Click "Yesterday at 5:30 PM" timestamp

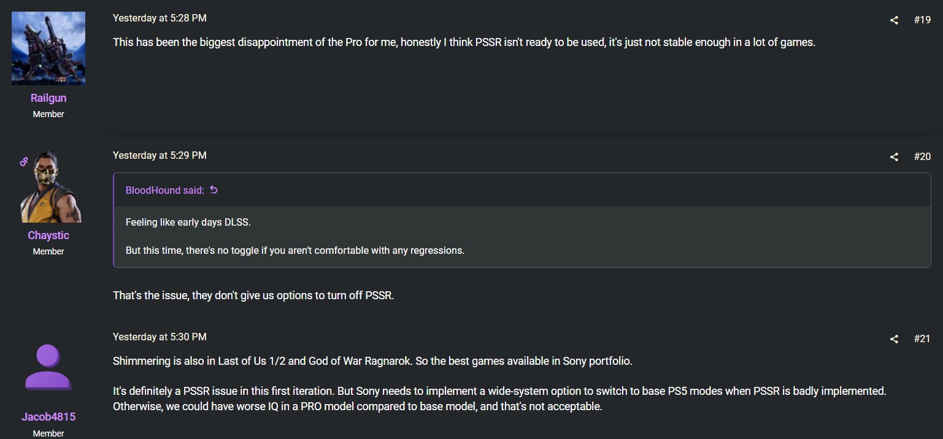[160, 337]
